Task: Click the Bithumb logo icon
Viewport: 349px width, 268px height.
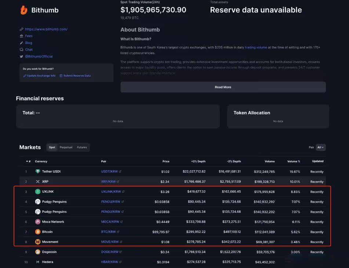Action: (x=24, y=10)
